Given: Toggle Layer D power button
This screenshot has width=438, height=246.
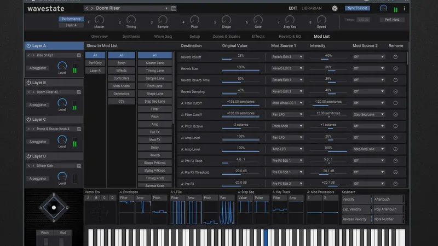Looking at the screenshot, I should 28,156.
